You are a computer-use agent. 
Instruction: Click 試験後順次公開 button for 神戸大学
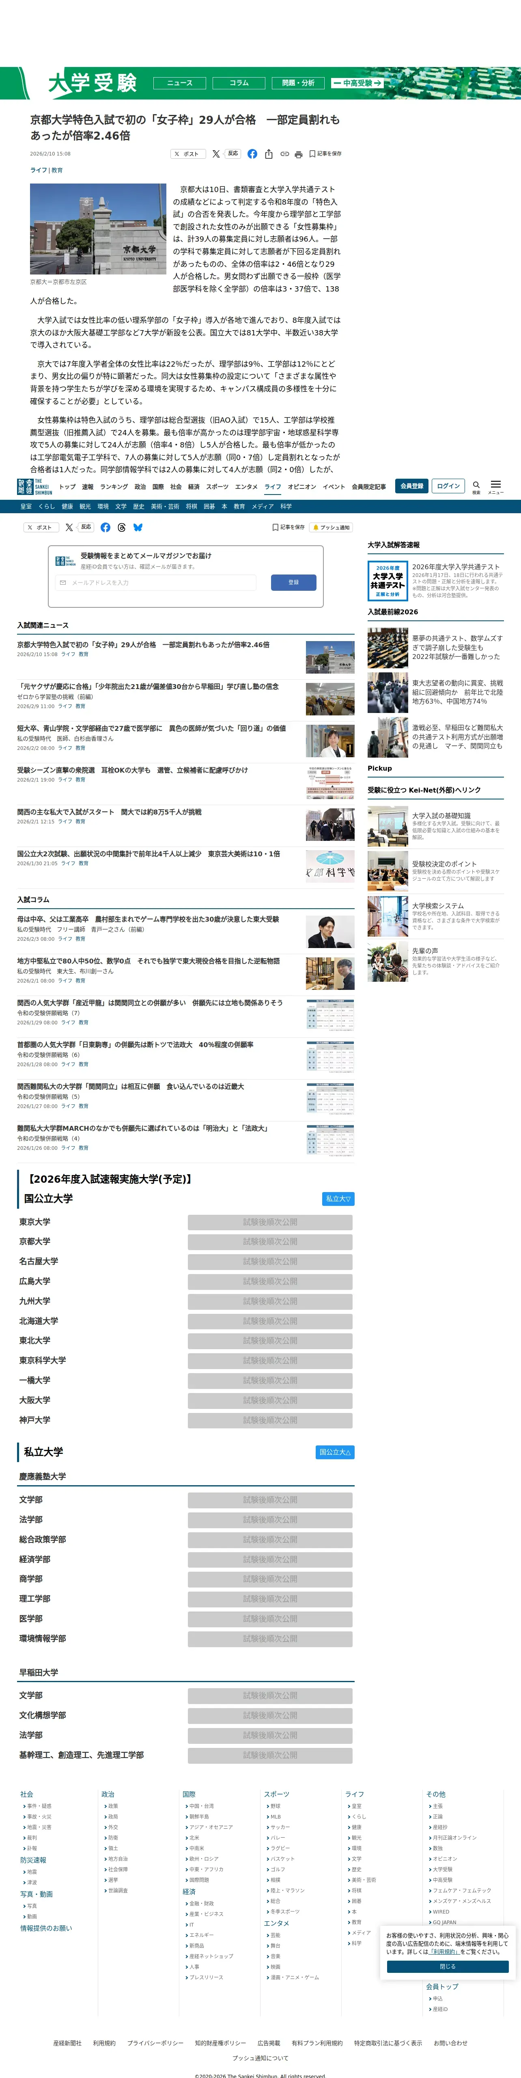[x=270, y=1421]
